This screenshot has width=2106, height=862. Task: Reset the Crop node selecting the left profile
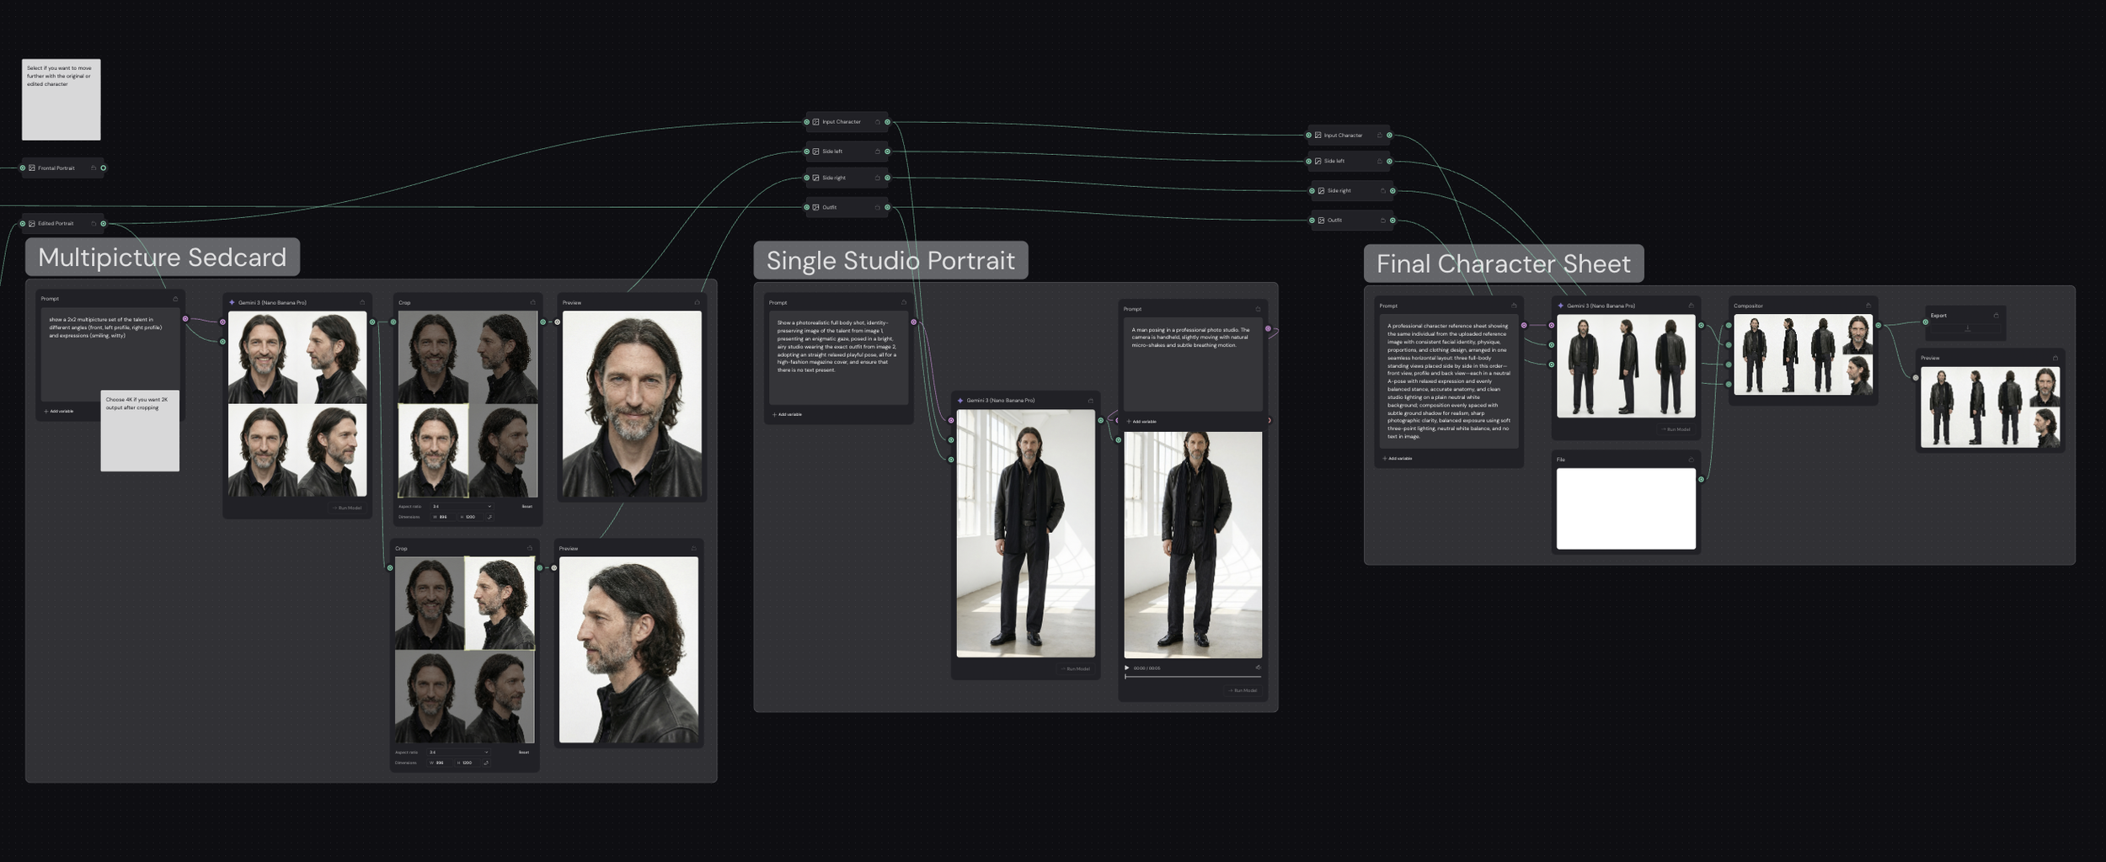524,753
